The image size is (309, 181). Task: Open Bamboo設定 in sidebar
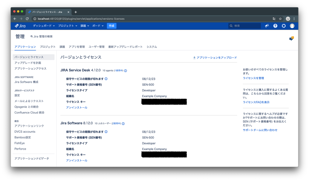tap(23, 137)
